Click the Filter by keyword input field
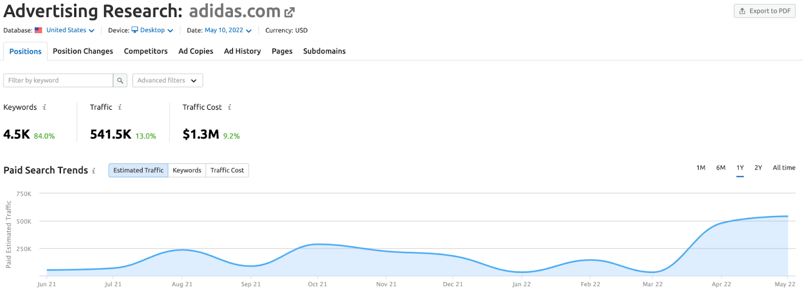The height and width of the screenshot is (298, 803). pyautogui.click(x=58, y=81)
